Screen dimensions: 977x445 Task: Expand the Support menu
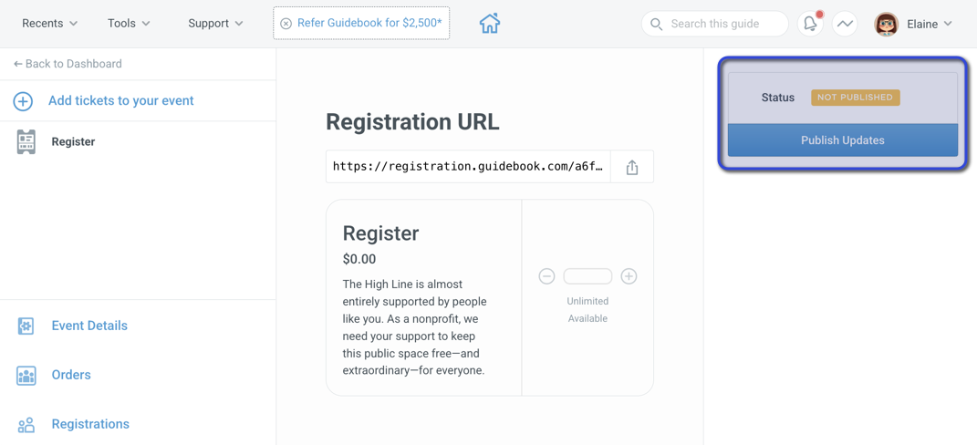tap(216, 24)
